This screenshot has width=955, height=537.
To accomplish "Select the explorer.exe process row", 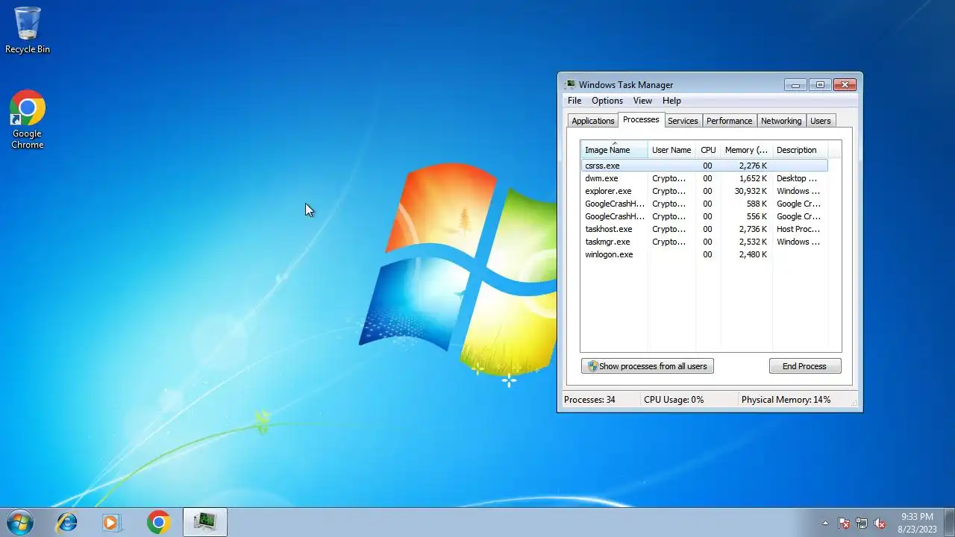I will click(x=704, y=191).
